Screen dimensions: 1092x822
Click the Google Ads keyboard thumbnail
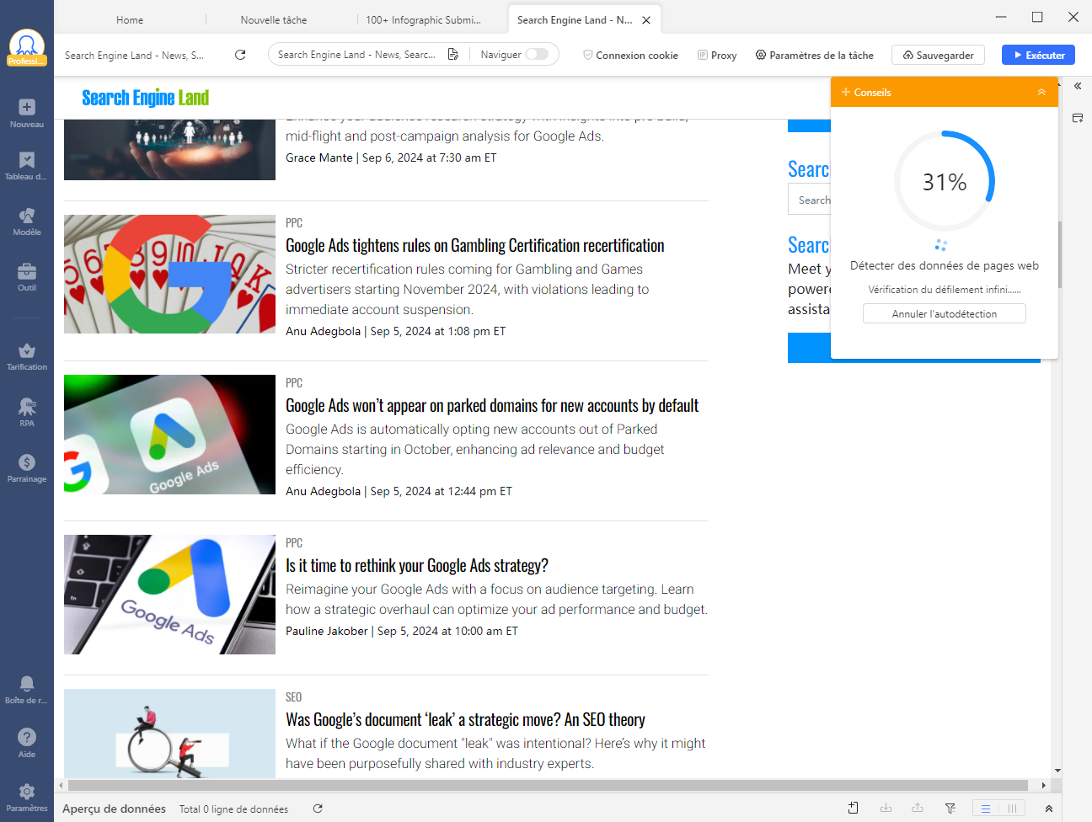[169, 594]
